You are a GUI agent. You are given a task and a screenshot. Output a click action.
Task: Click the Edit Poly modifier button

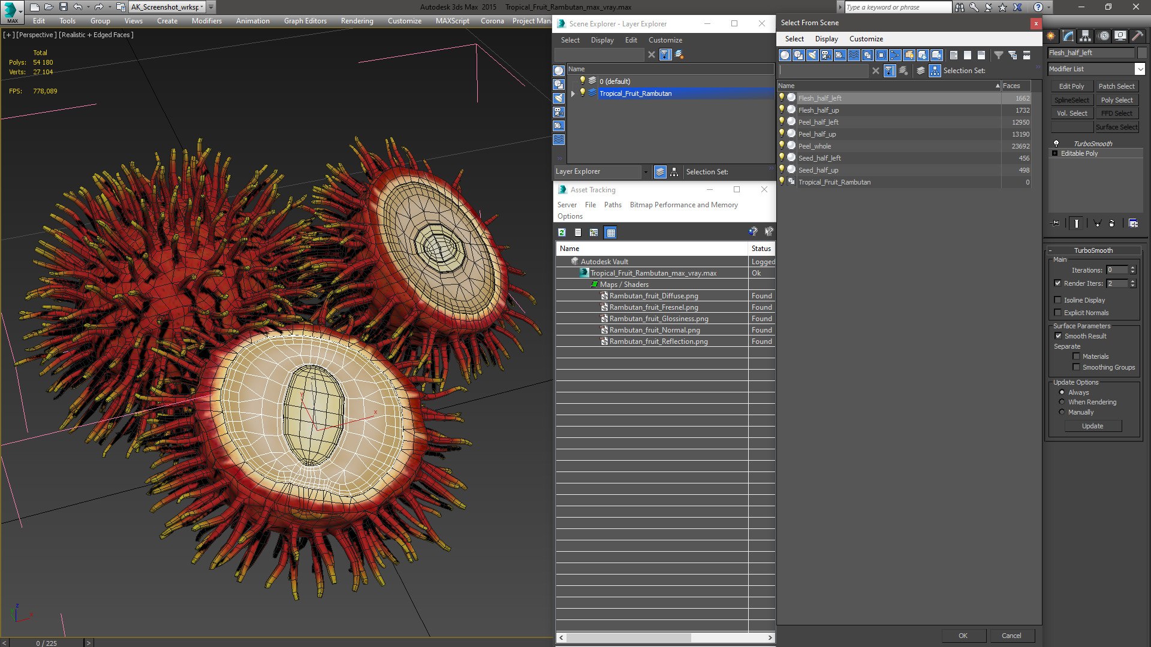click(1071, 86)
